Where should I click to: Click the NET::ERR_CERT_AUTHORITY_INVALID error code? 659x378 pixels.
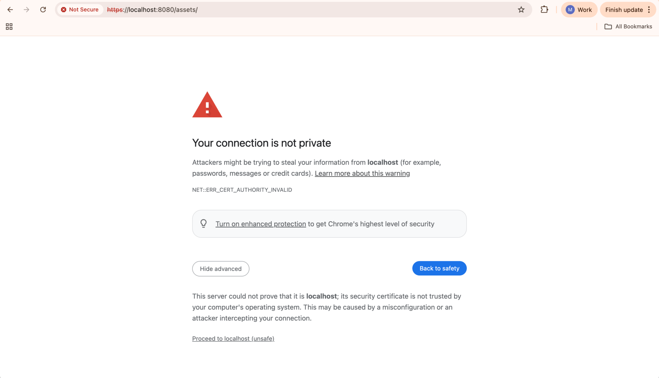(242, 190)
